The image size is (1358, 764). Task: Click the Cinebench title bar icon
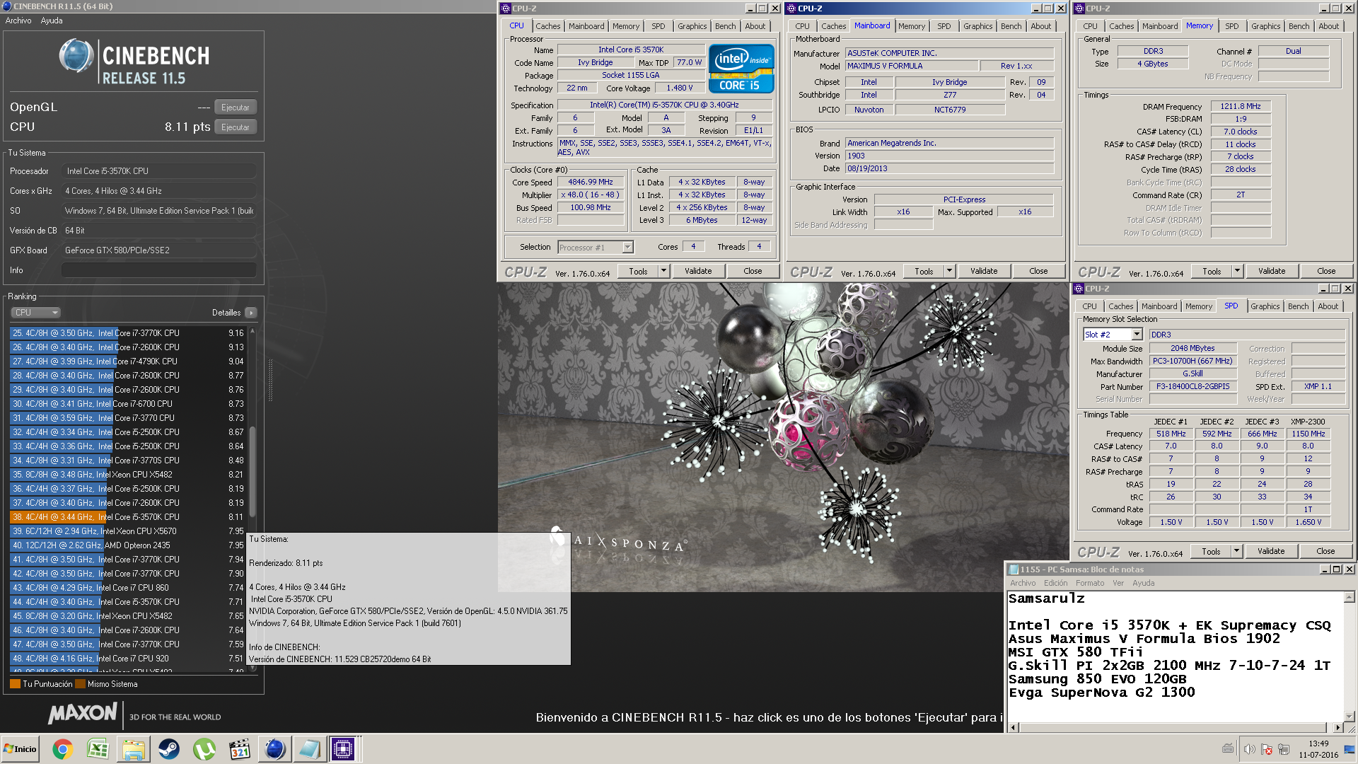[7, 6]
